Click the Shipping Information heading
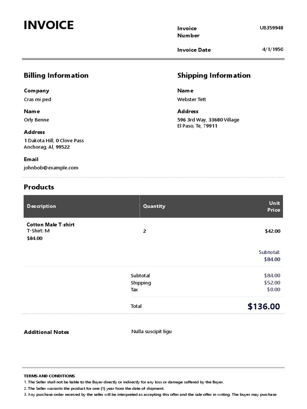This screenshot has height=409, width=307. (214, 75)
